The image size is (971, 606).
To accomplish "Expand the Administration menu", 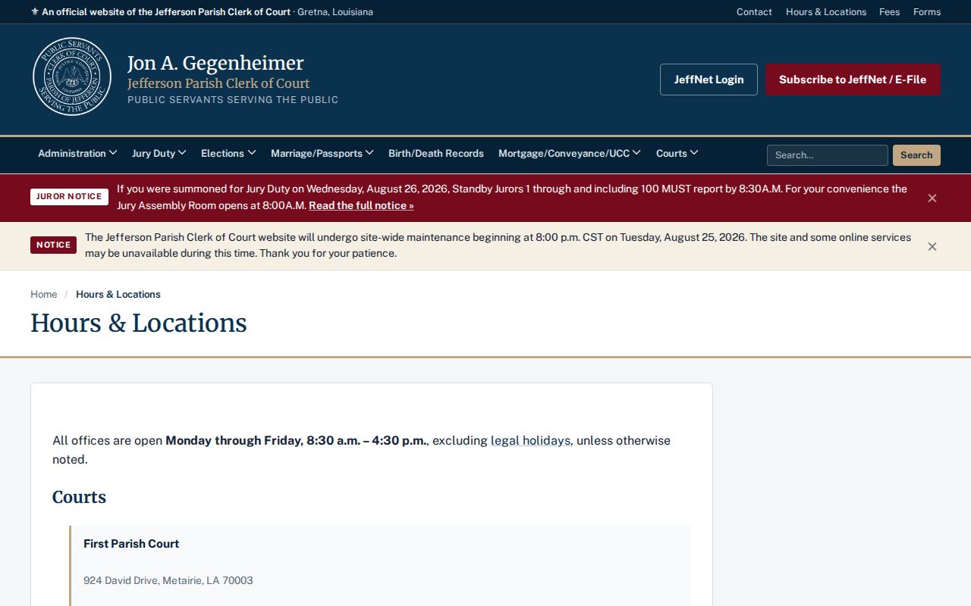I will [x=77, y=153].
